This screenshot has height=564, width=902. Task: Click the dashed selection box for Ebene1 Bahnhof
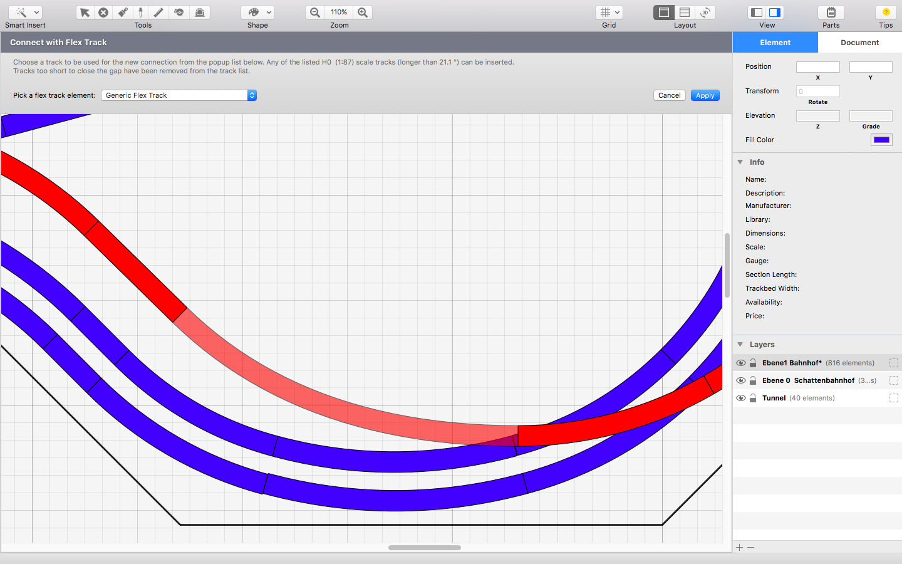click(894, 363)
